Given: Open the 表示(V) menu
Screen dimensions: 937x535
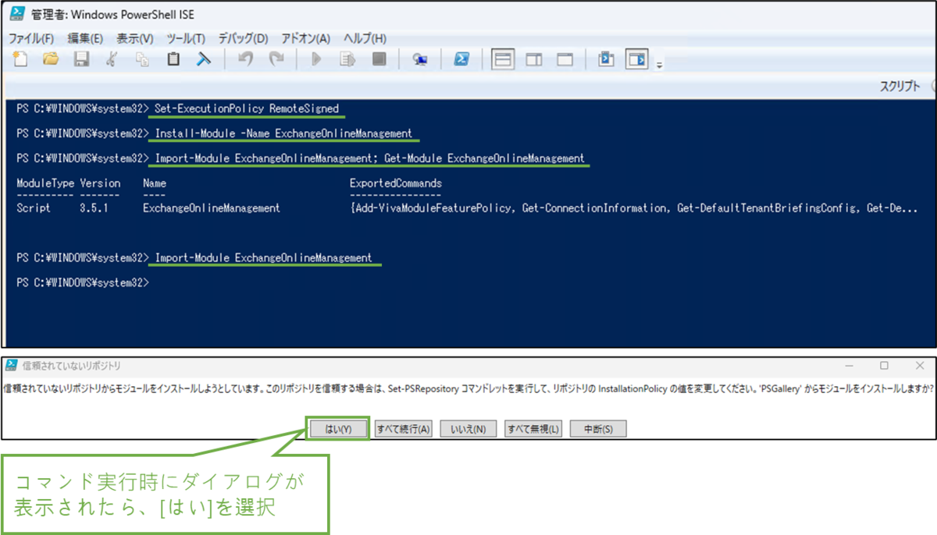Looking at the screenshot, I should click(x=134, y=38).
